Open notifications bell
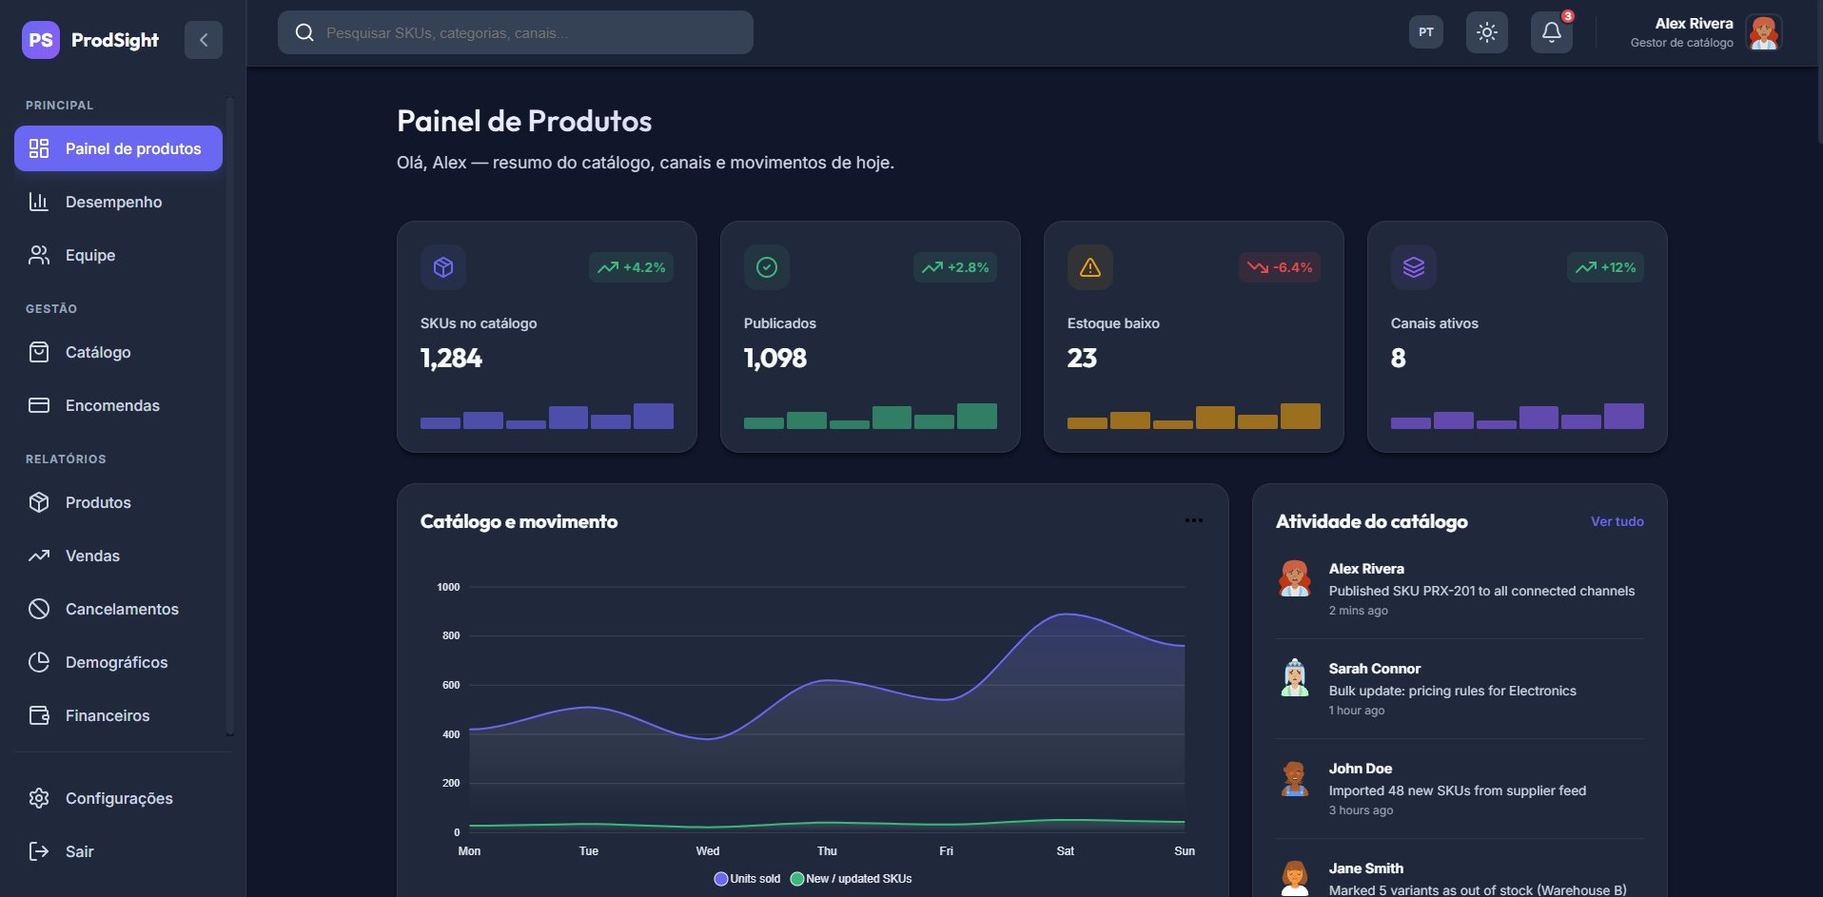The image size is (1823, 897). point(1552,32)
